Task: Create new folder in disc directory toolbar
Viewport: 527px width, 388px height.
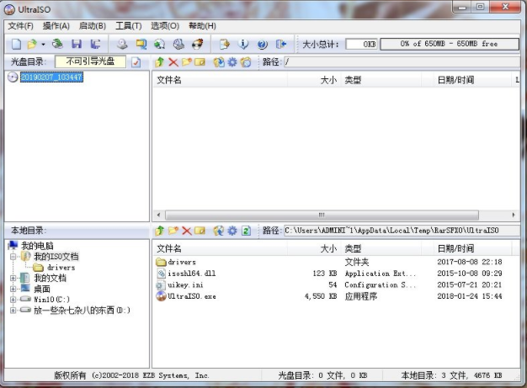Action: click(187, 62)
